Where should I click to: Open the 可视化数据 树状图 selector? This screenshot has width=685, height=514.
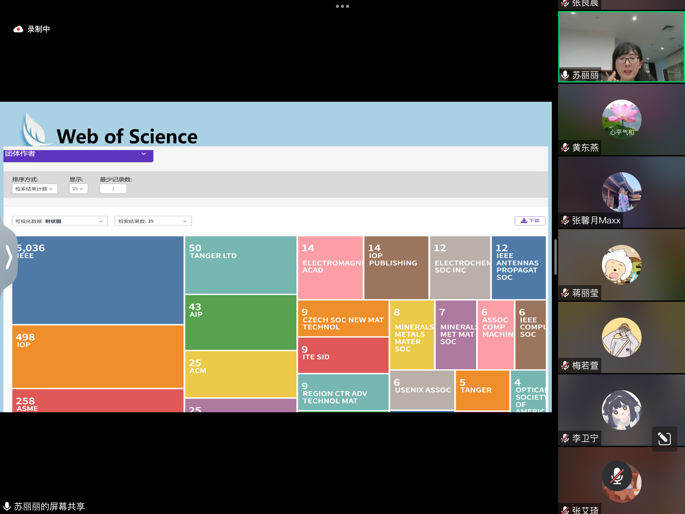click(x=60, y=221)
